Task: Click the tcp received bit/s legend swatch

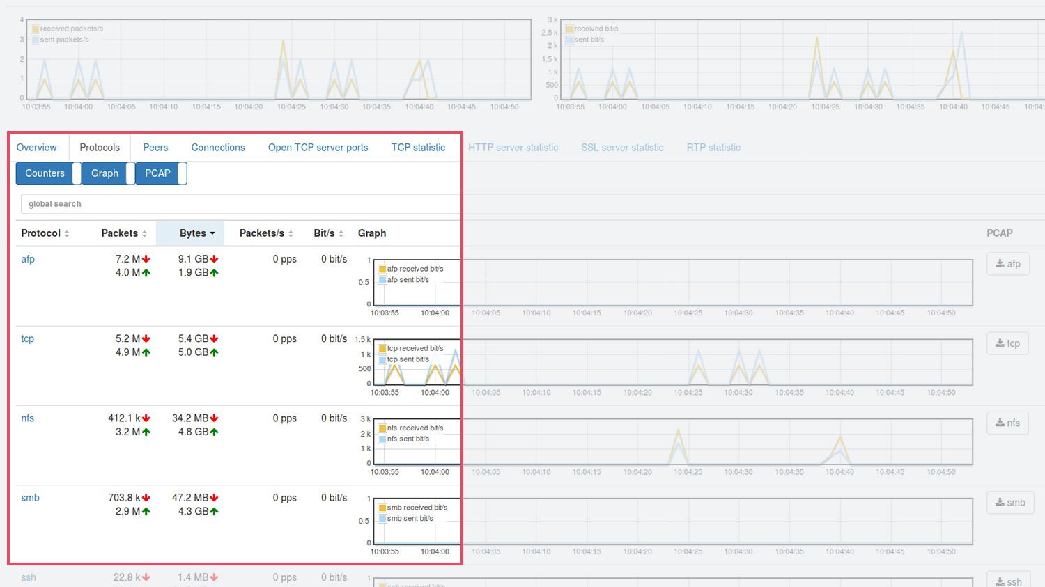Action: tap(382, 348)
